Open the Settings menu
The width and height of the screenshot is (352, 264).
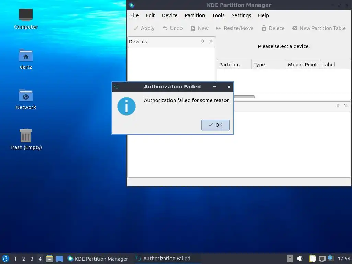tap(241, 15)
